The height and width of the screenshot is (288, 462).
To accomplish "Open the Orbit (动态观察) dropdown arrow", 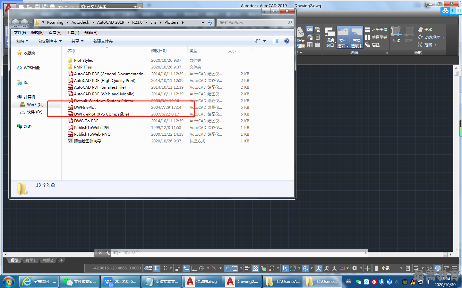I will tap(443, 37).
